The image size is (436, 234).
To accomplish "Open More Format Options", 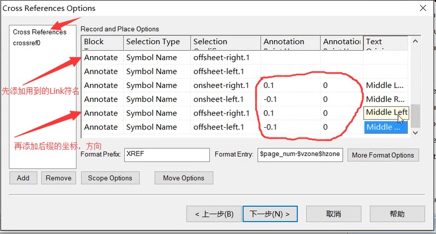I will coord(383,155).
